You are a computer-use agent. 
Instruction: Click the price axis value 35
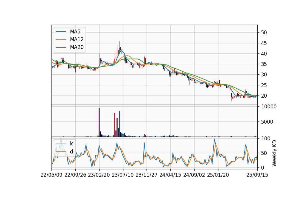tap(264, 64)
